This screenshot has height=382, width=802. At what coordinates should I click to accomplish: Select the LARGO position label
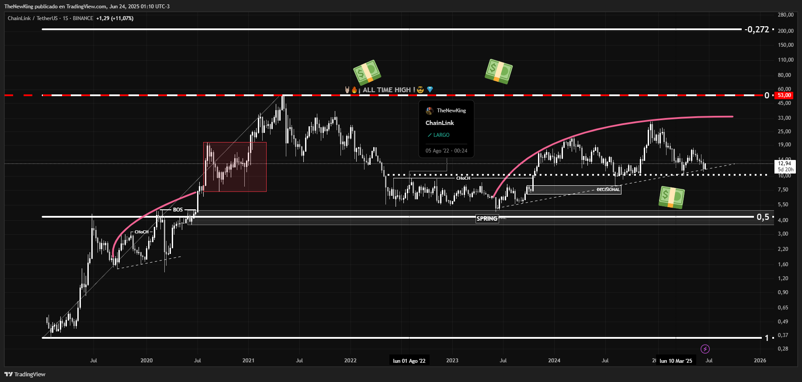click(x=438, y=135)
